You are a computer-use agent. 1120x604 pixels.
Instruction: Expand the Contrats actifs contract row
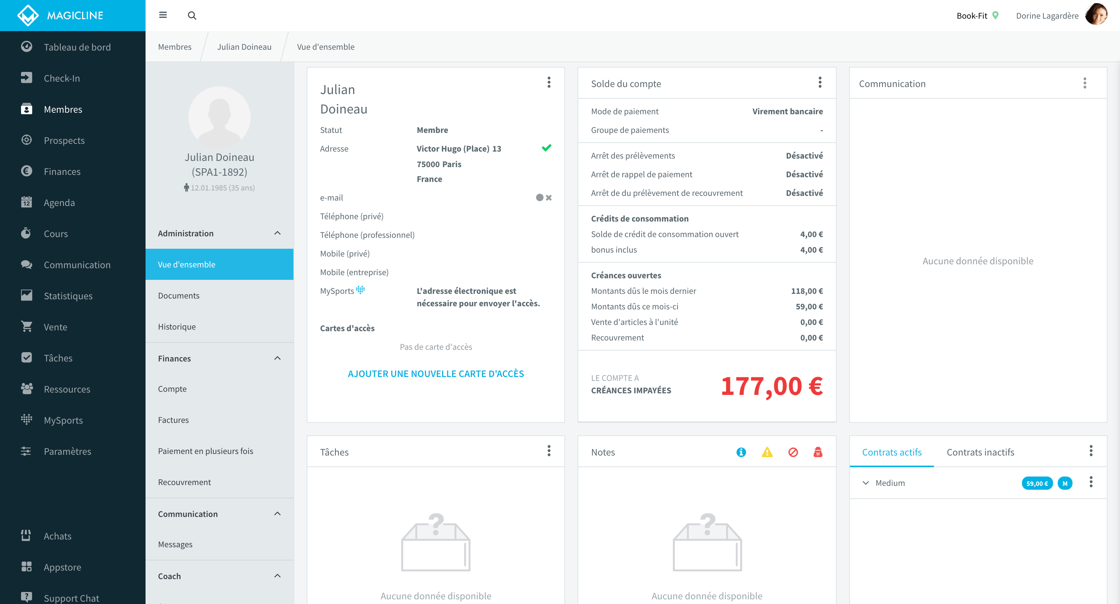(866, 483)
